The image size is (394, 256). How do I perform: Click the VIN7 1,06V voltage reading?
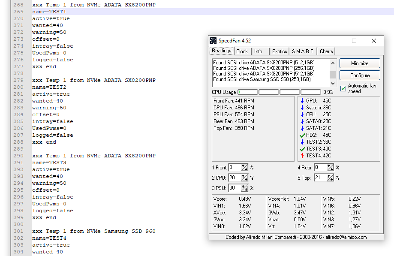pyautogui.click(x=342, y=226)
